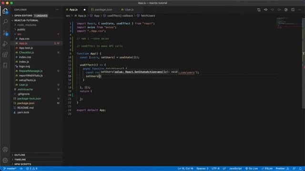Click Spaces: 2 indentation setting

point(202,169)
